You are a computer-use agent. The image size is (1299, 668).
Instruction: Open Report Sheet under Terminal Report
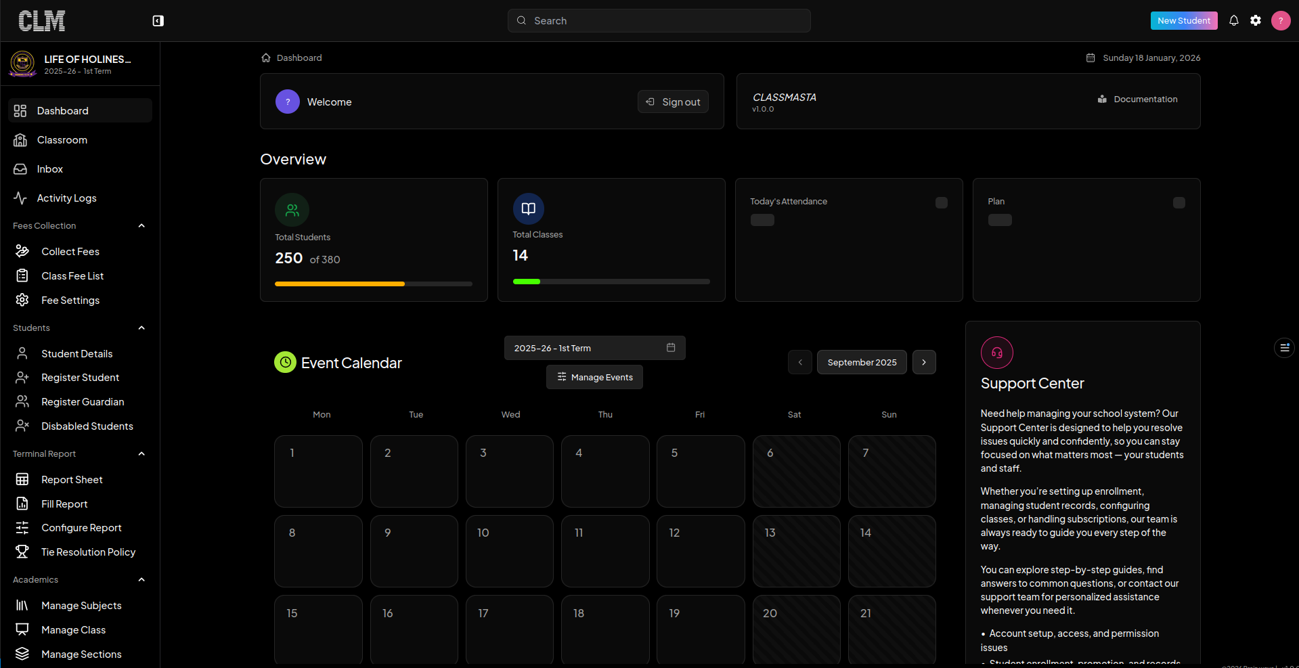72,479
